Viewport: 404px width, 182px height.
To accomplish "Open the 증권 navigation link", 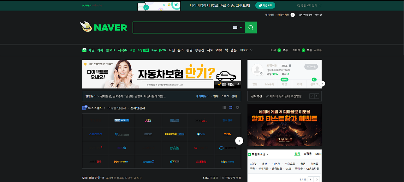I will pyautogui.click(x=189, y=50).
